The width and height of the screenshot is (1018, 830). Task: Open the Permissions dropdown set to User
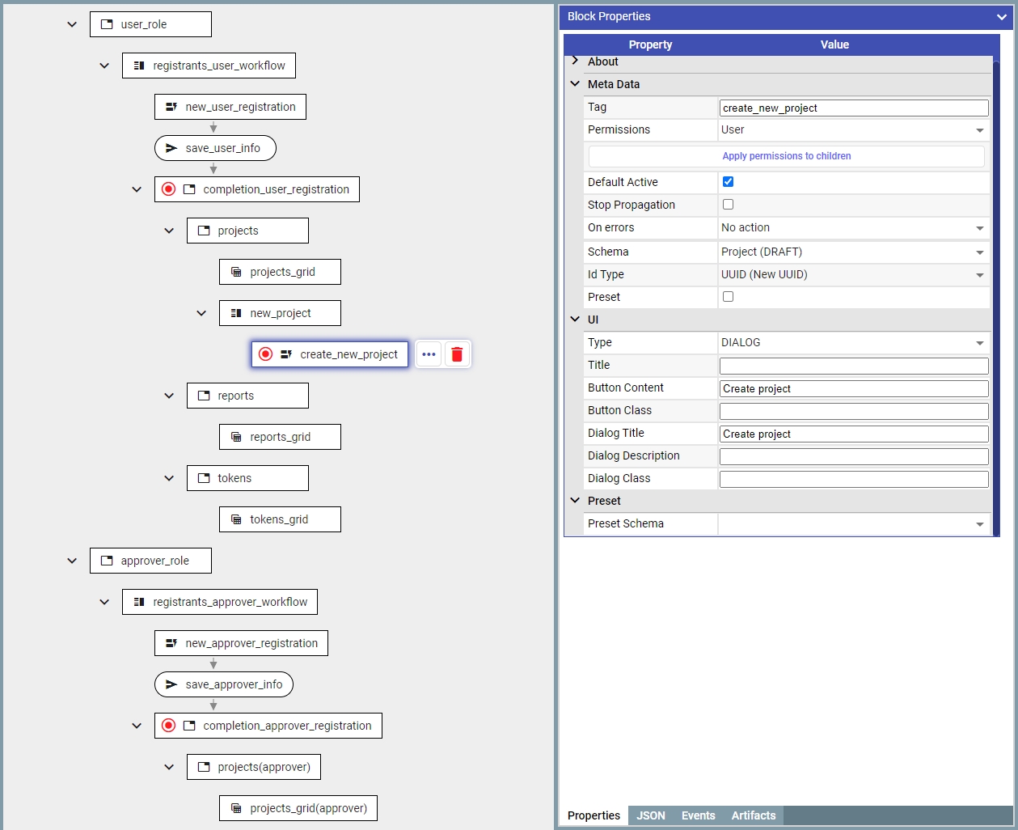pos(853,129)
